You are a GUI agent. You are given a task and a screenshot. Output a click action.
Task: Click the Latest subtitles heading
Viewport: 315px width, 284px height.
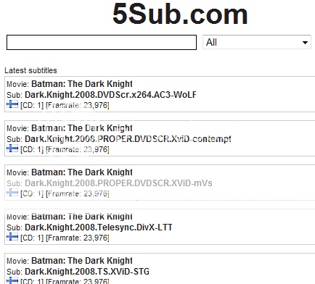[x=30, y=70]
